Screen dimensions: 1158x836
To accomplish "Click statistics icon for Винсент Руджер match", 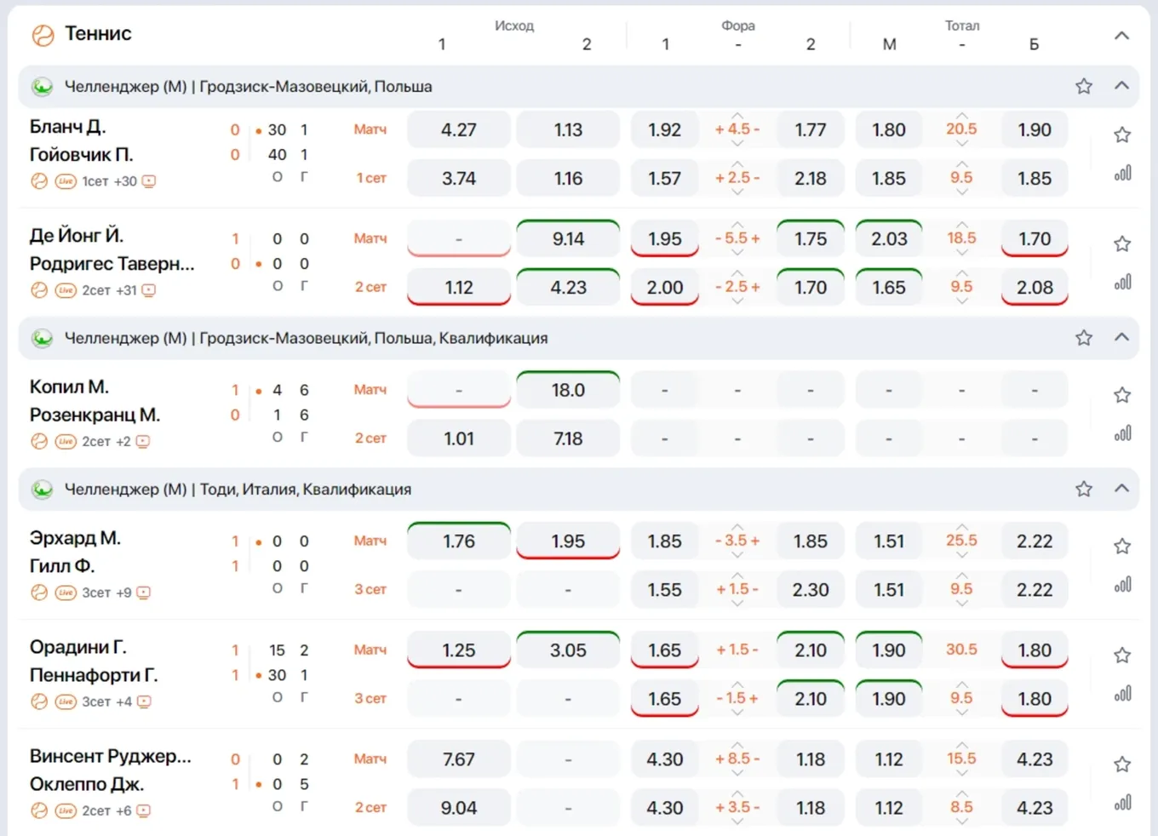I will coord(1122,803).
